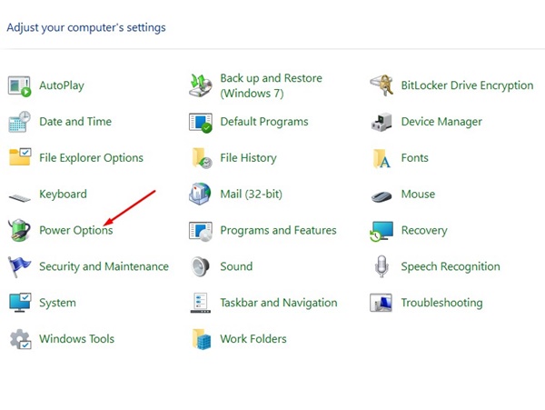545x410 pixels.
Task: Open the Recovery icon
Action: point(382,231)
